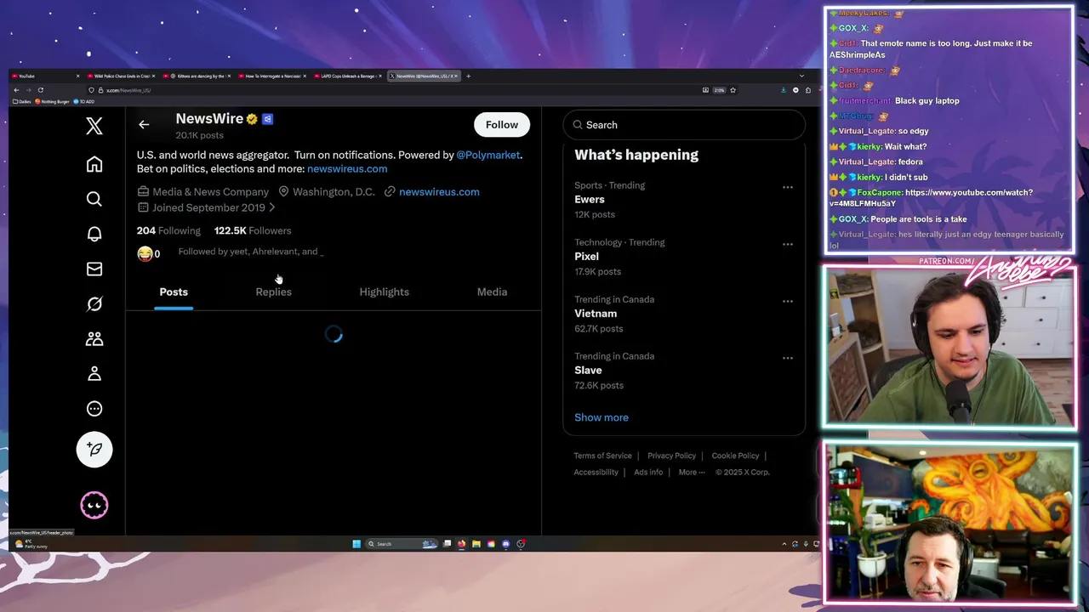Open Accessibility footer link

tap(596, 472)
